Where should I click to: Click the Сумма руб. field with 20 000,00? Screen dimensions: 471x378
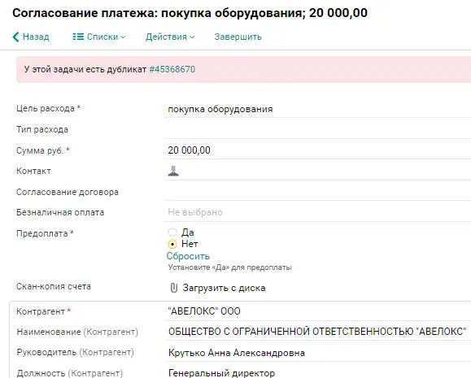tap(317, 150)
